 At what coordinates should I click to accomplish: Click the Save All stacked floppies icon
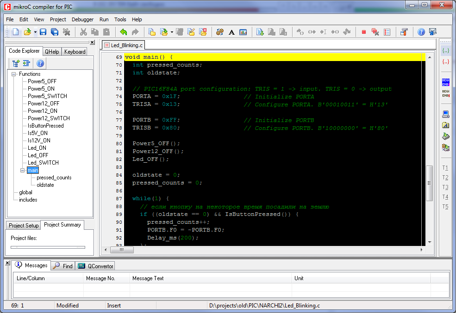55,32
